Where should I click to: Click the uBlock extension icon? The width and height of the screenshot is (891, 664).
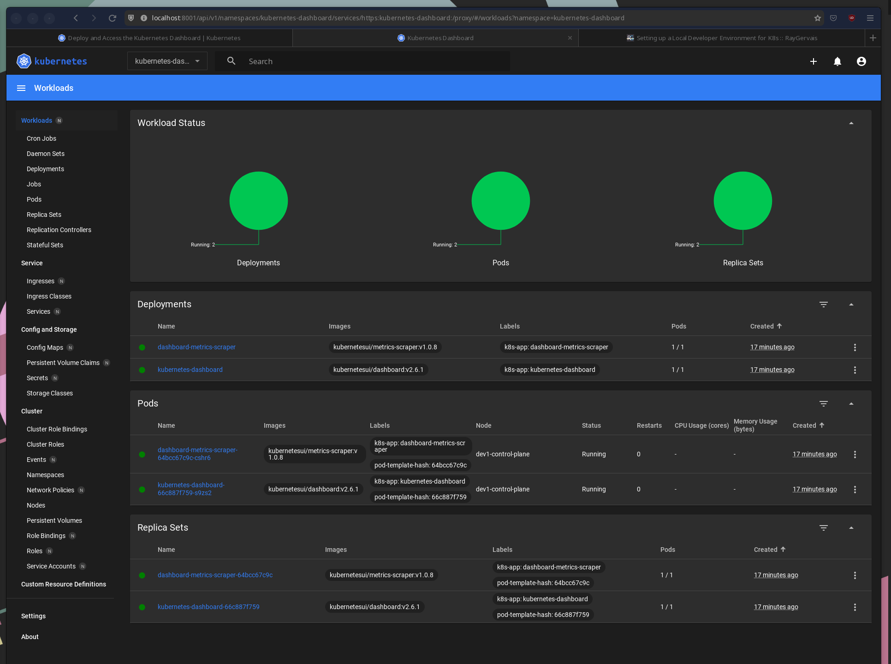(852, 18)
